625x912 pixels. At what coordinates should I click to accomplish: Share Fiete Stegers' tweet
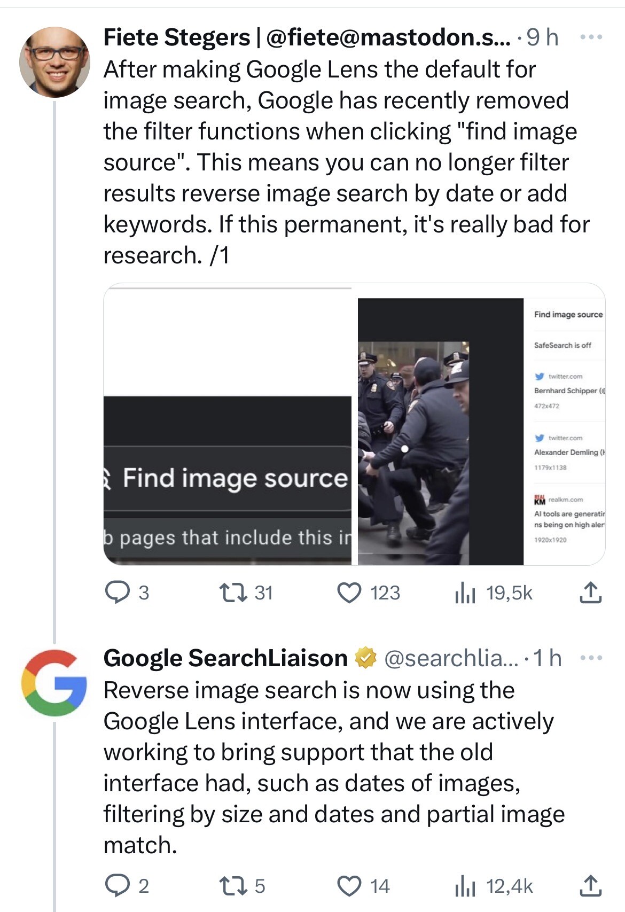tap(591, 592)
